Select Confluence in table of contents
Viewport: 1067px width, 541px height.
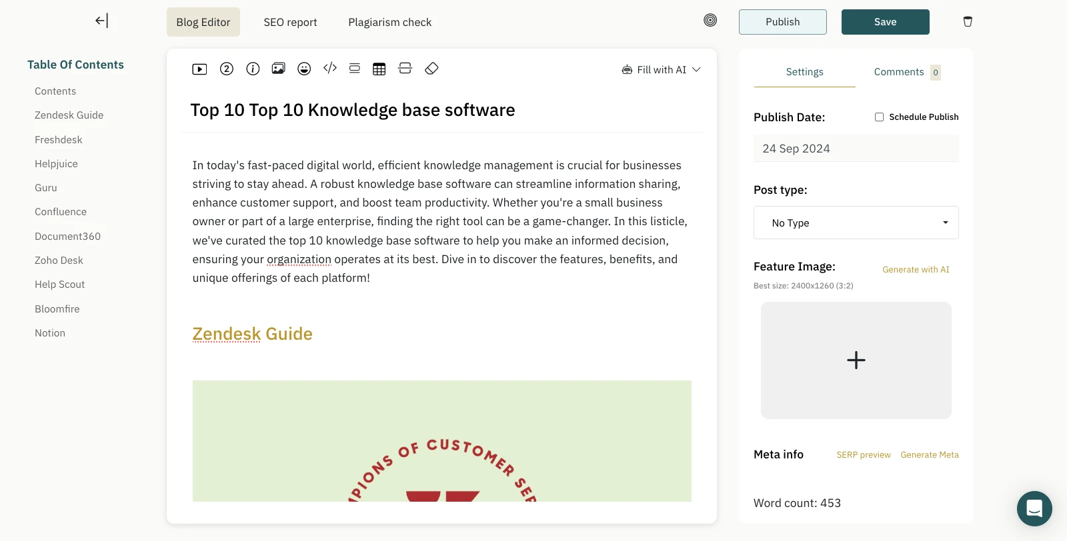(61, 212)
